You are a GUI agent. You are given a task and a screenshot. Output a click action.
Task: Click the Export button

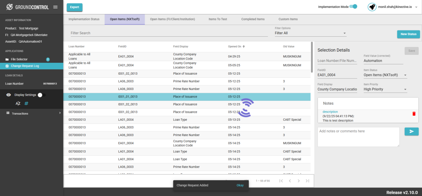pyautogui.click(x=75, y=7)
